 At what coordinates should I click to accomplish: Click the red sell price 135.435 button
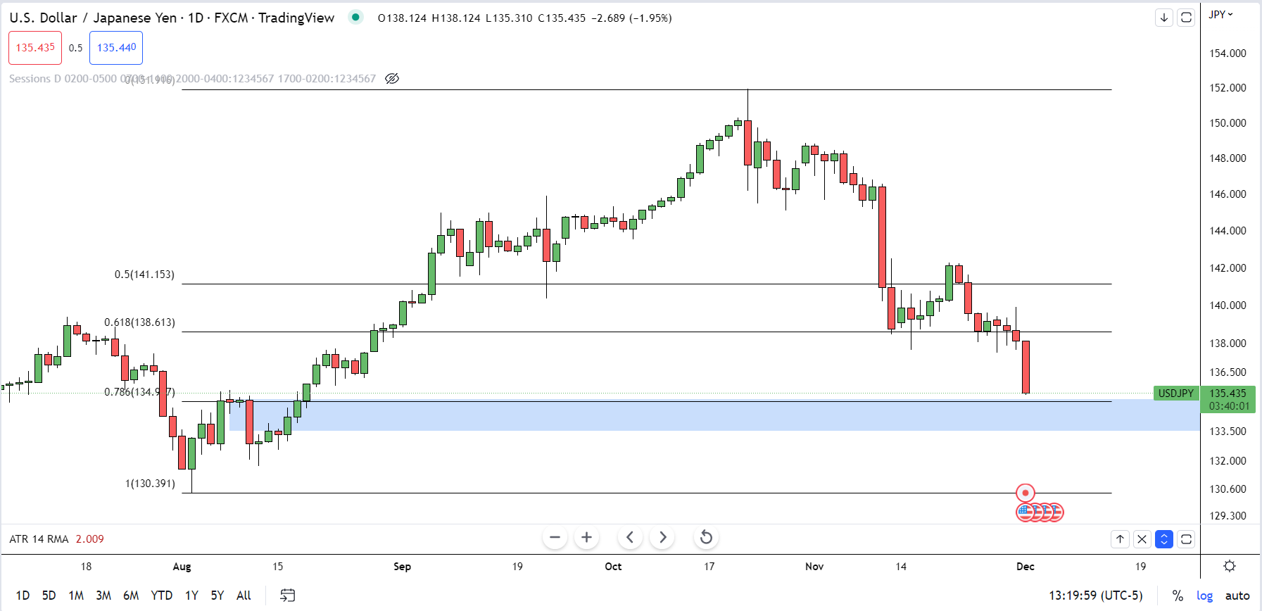(35, 48)
